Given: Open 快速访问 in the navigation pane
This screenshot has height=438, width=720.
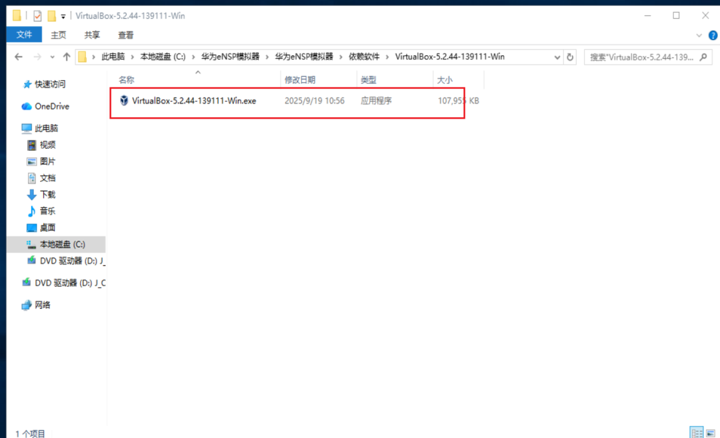Looking at the screenshot, I should [x=50, y=84].
